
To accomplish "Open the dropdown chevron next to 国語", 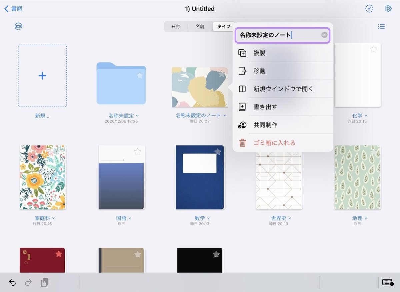I will coord(129,218).
